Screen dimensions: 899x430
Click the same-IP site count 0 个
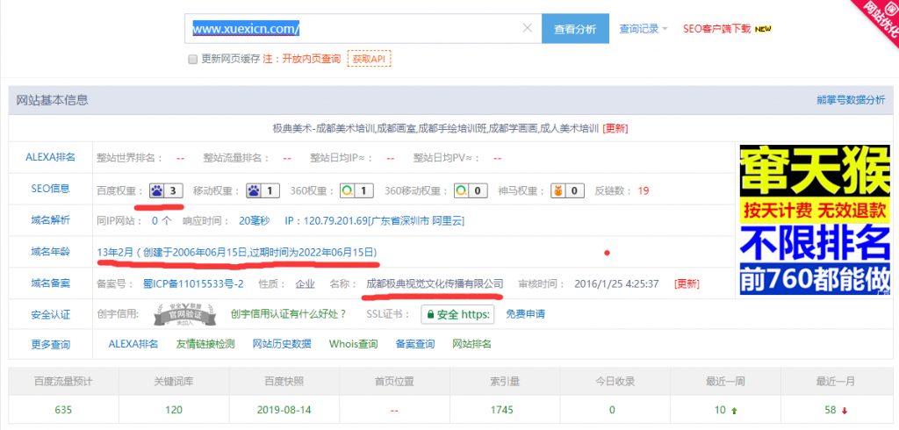[x=162, y=221]
